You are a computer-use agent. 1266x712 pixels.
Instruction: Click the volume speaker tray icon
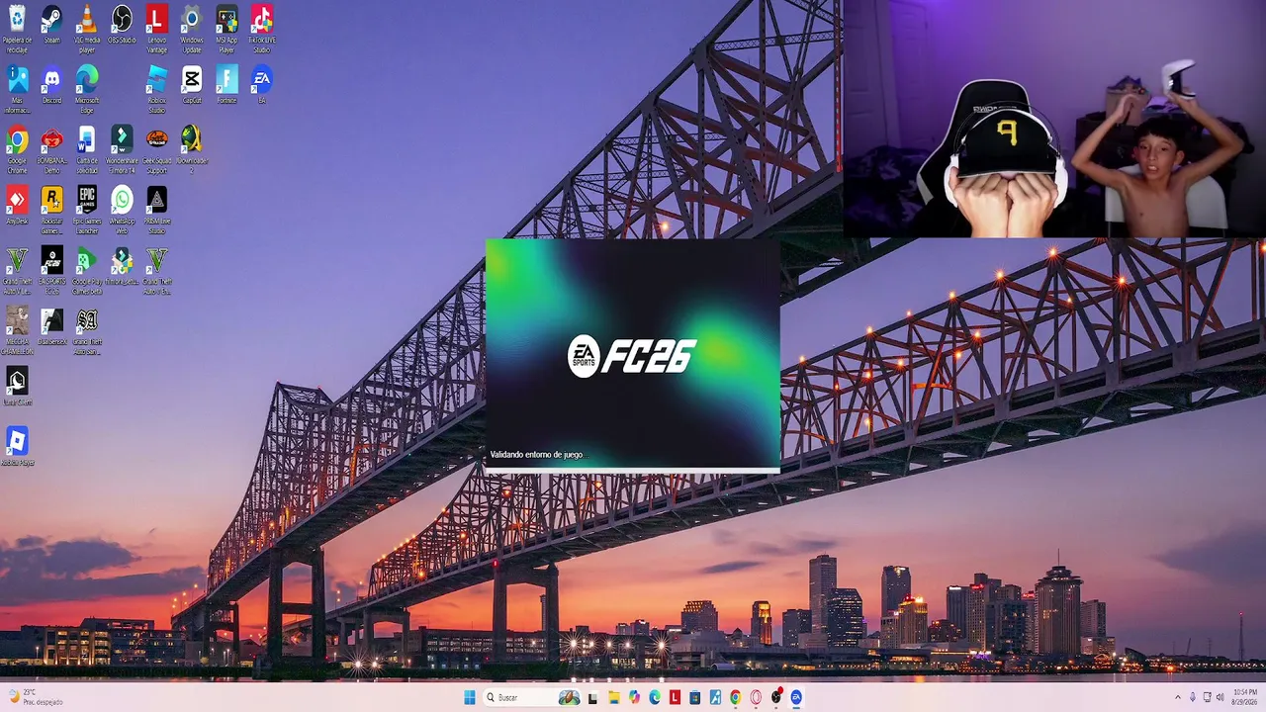1220,697
